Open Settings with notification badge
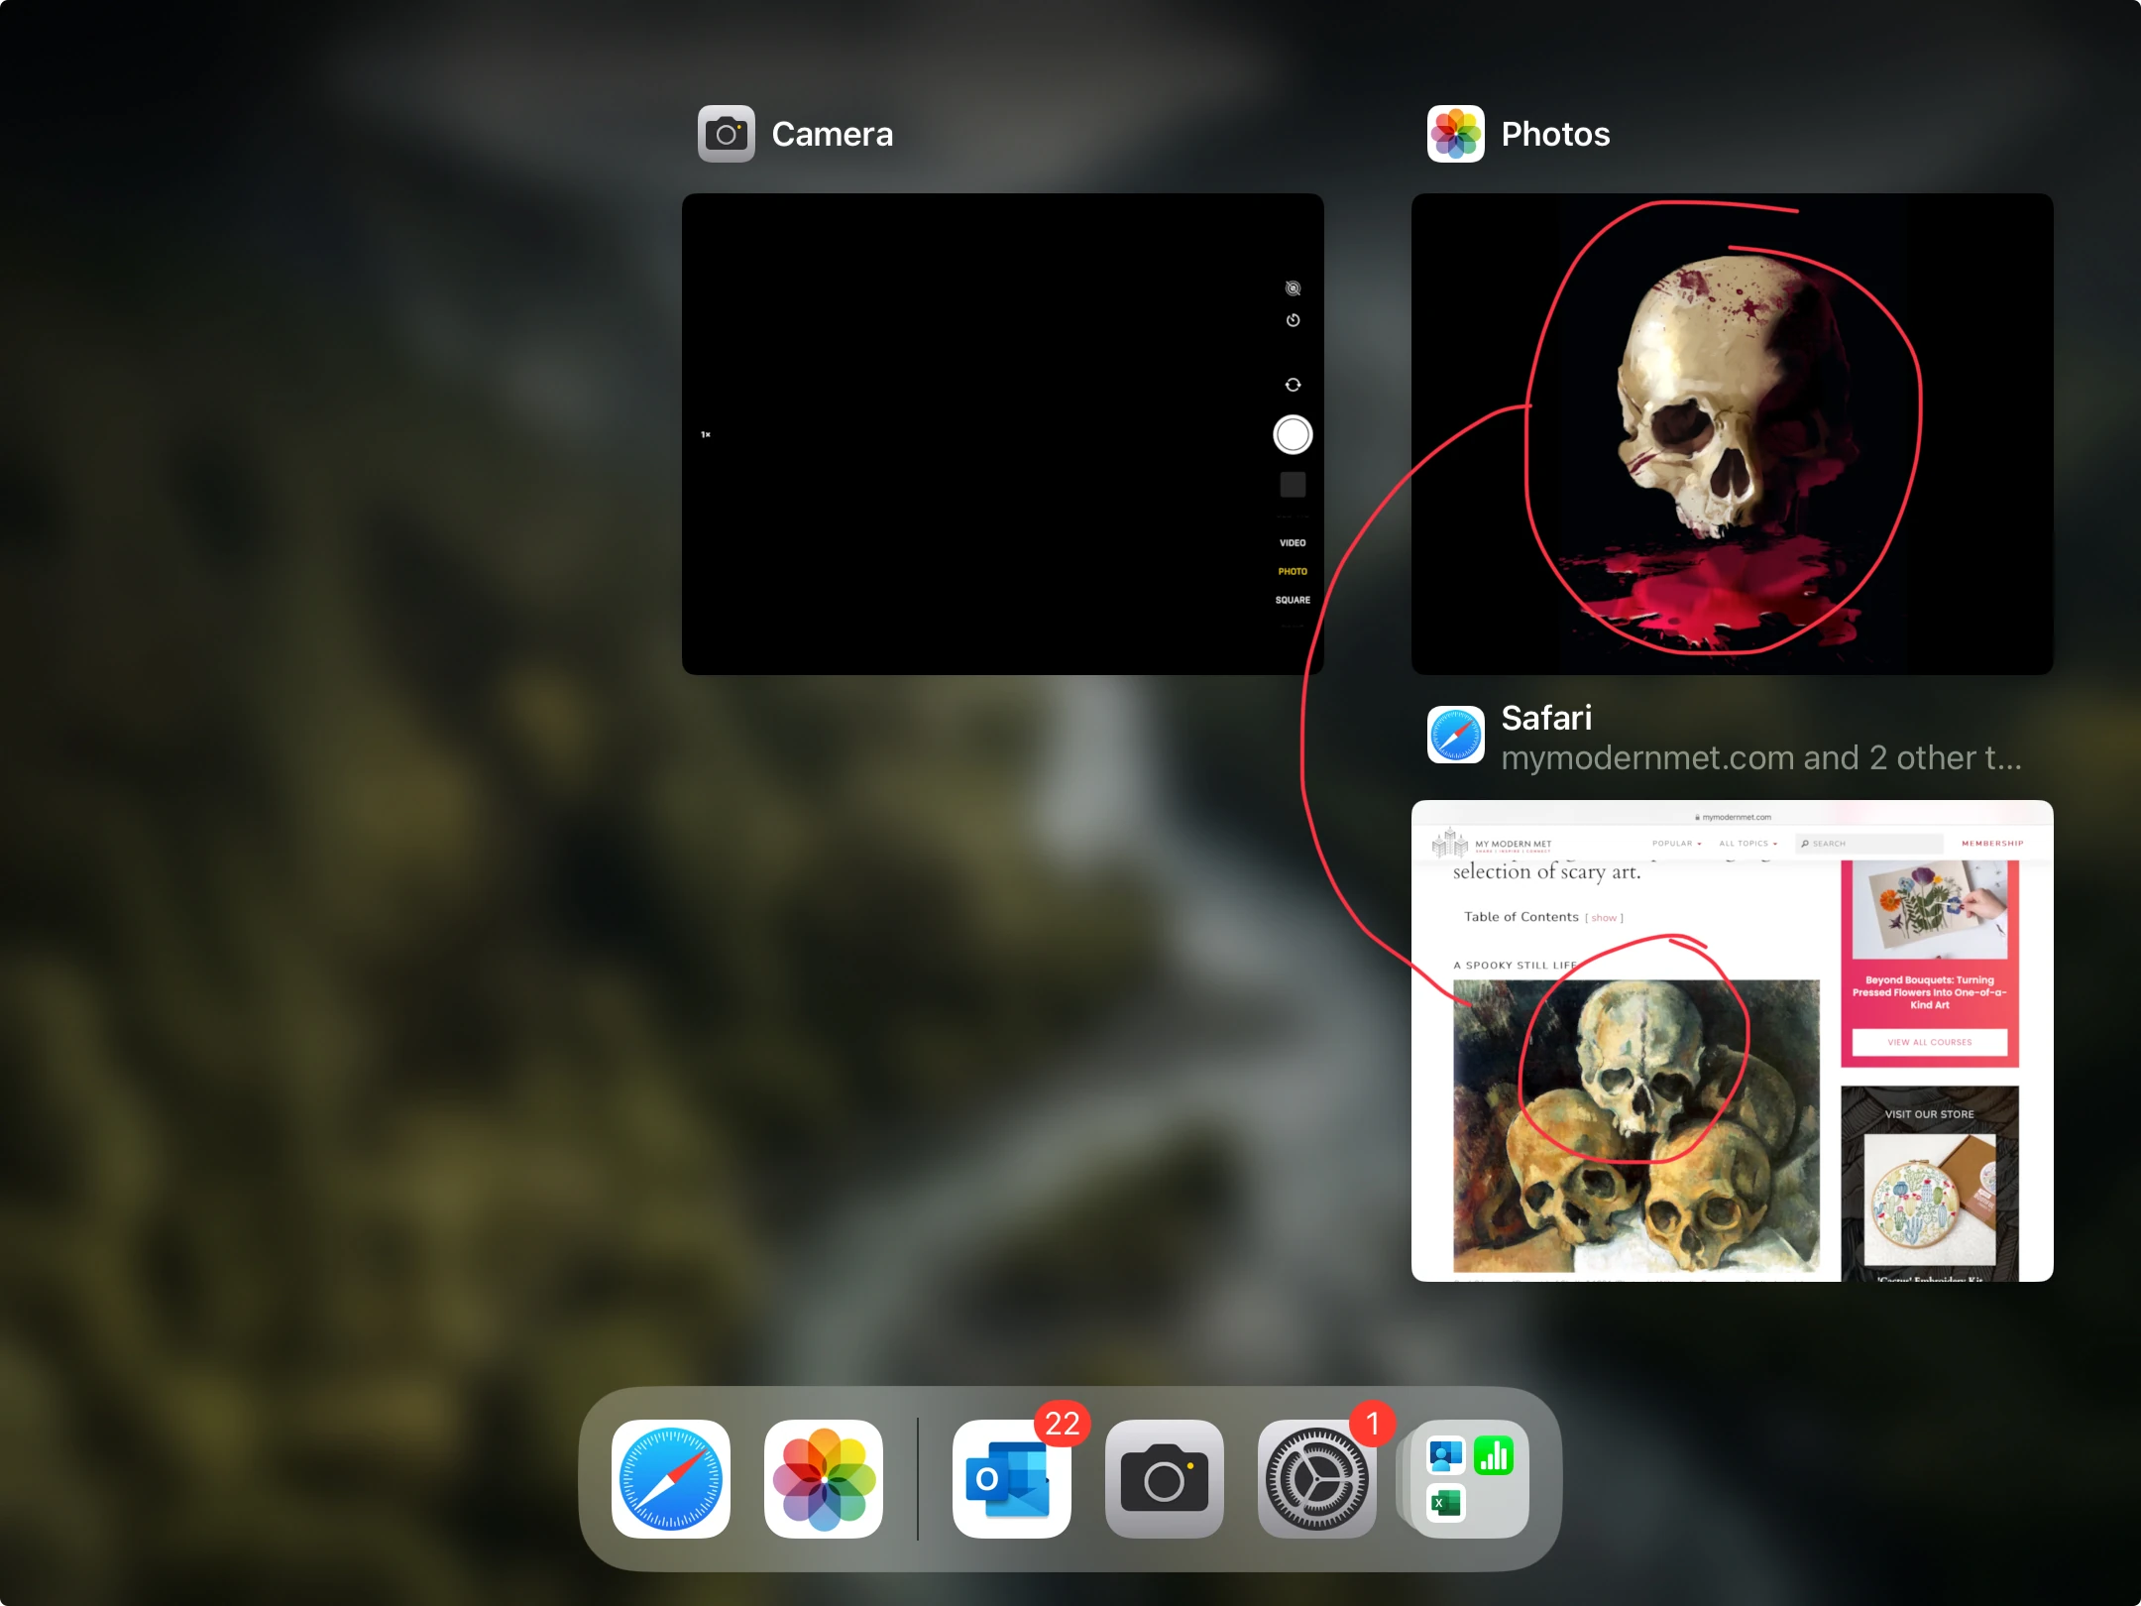Image resolution: width=2141 pixels, height=1606 pixels. coord(1316,1478)
